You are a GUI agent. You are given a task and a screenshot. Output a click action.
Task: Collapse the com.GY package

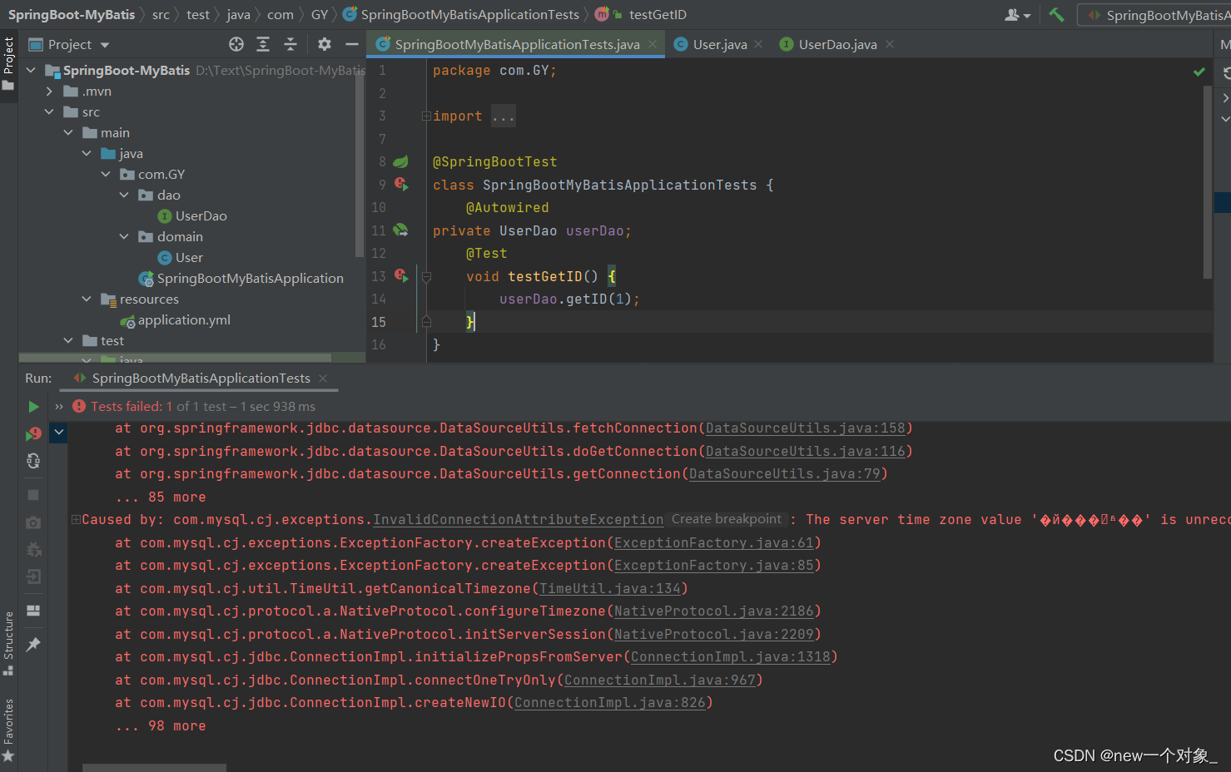[x=106, y=175]
